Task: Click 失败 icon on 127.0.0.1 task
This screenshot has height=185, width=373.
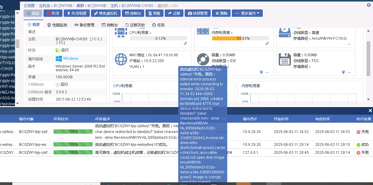Action: click(x=358, y=153)
